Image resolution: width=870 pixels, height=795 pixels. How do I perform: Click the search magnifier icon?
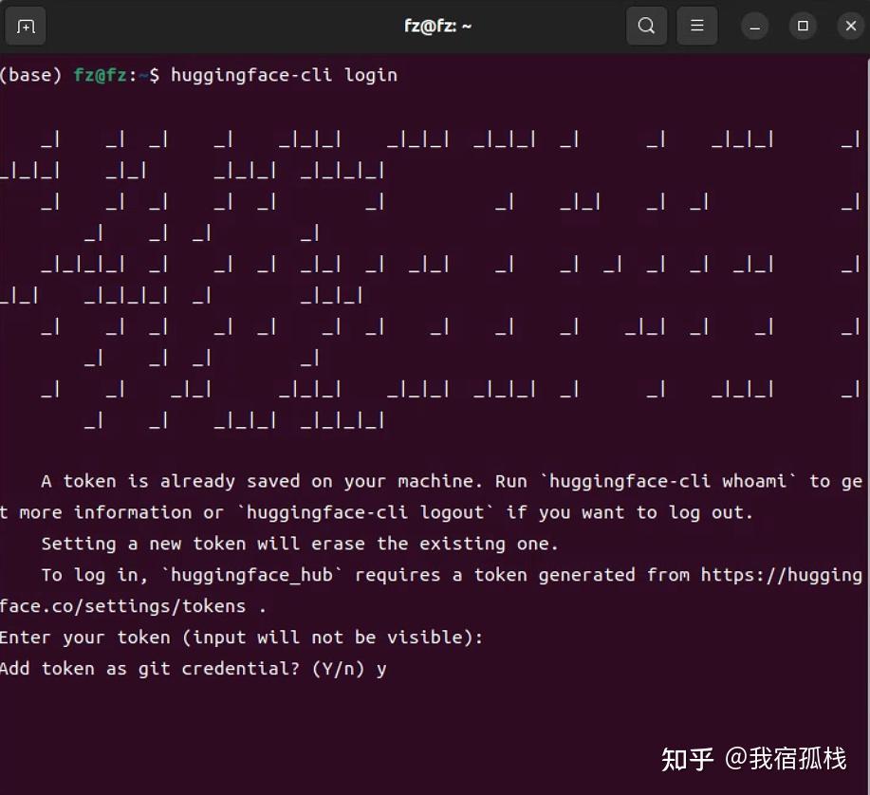(x=646, y=26)
